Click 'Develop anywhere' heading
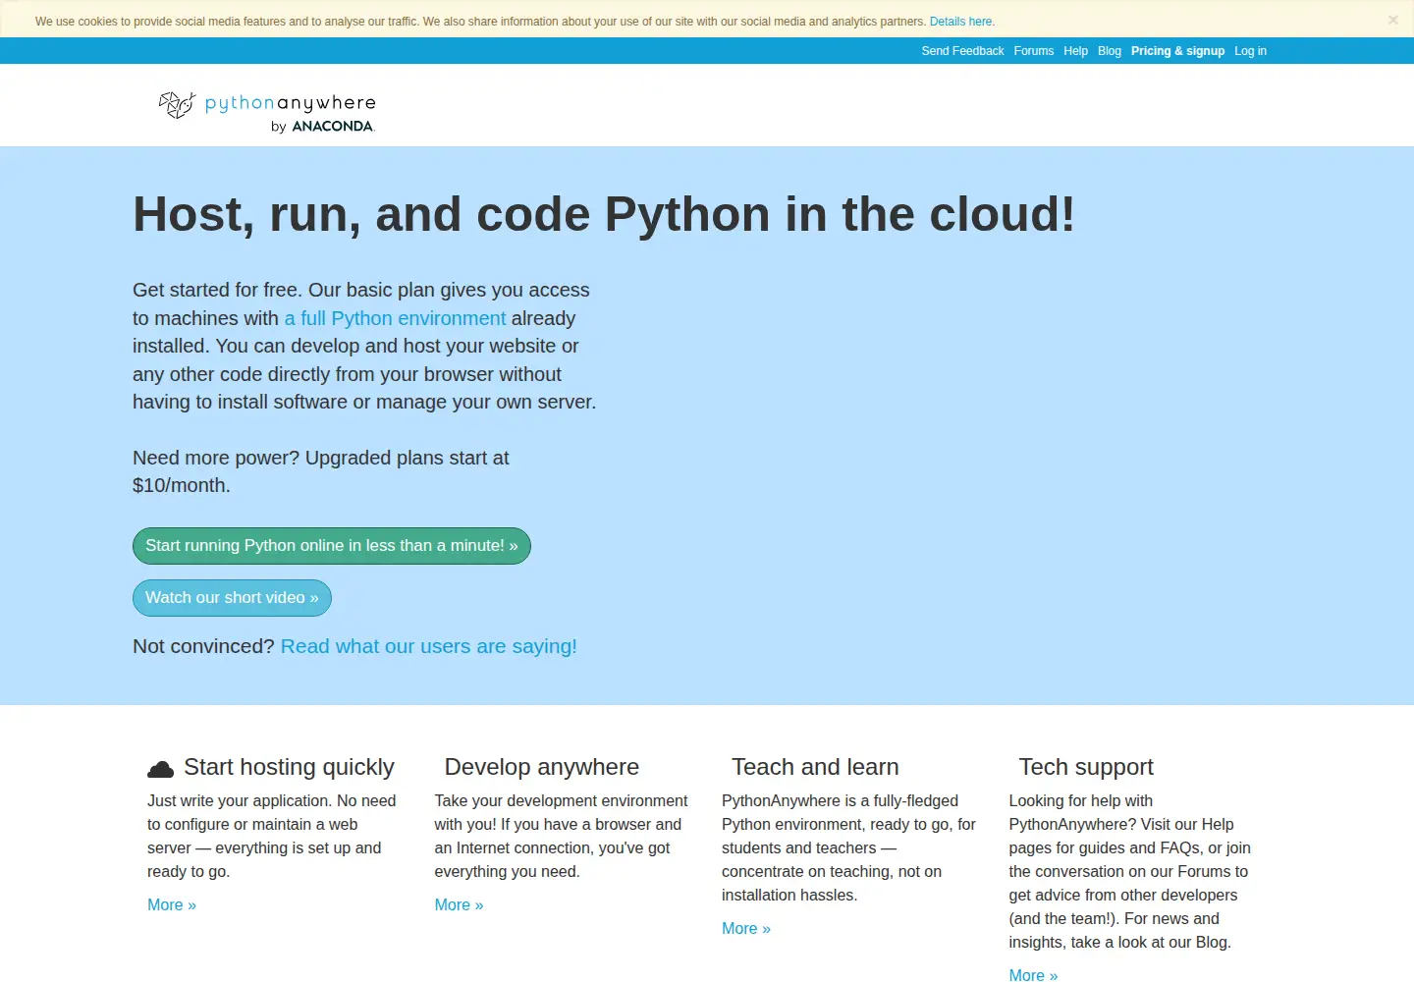This screenshot has height=982, width=1414. pyautogui.click(x=542, y=767)
